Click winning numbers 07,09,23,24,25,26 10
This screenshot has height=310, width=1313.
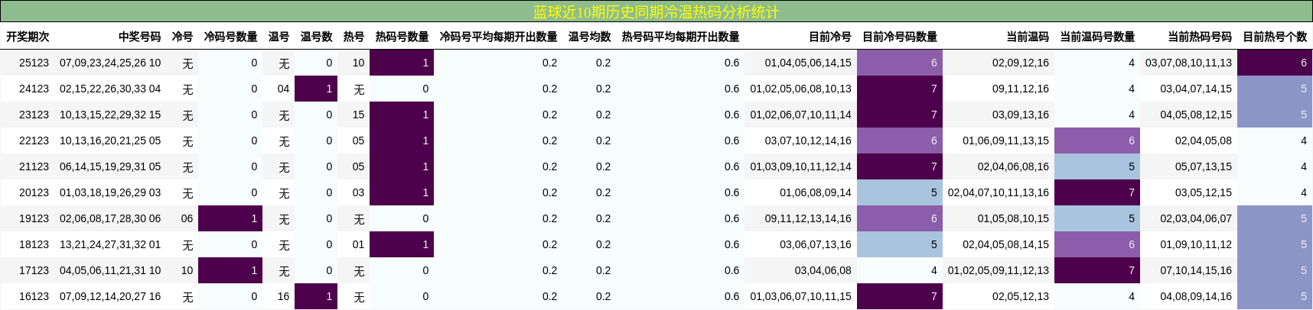(x=110, y=63)
